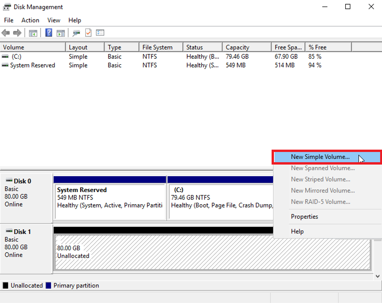Choose Properties in the context menu

(304, 216)
